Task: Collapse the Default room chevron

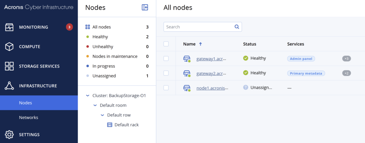Action: 95,105
